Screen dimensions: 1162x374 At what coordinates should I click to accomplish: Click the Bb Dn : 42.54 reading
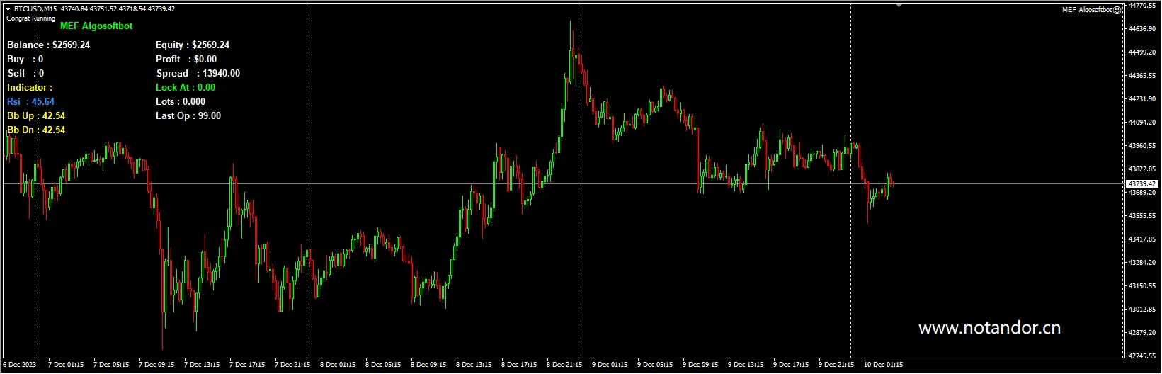pyautogui.click(x=36, y=130)
